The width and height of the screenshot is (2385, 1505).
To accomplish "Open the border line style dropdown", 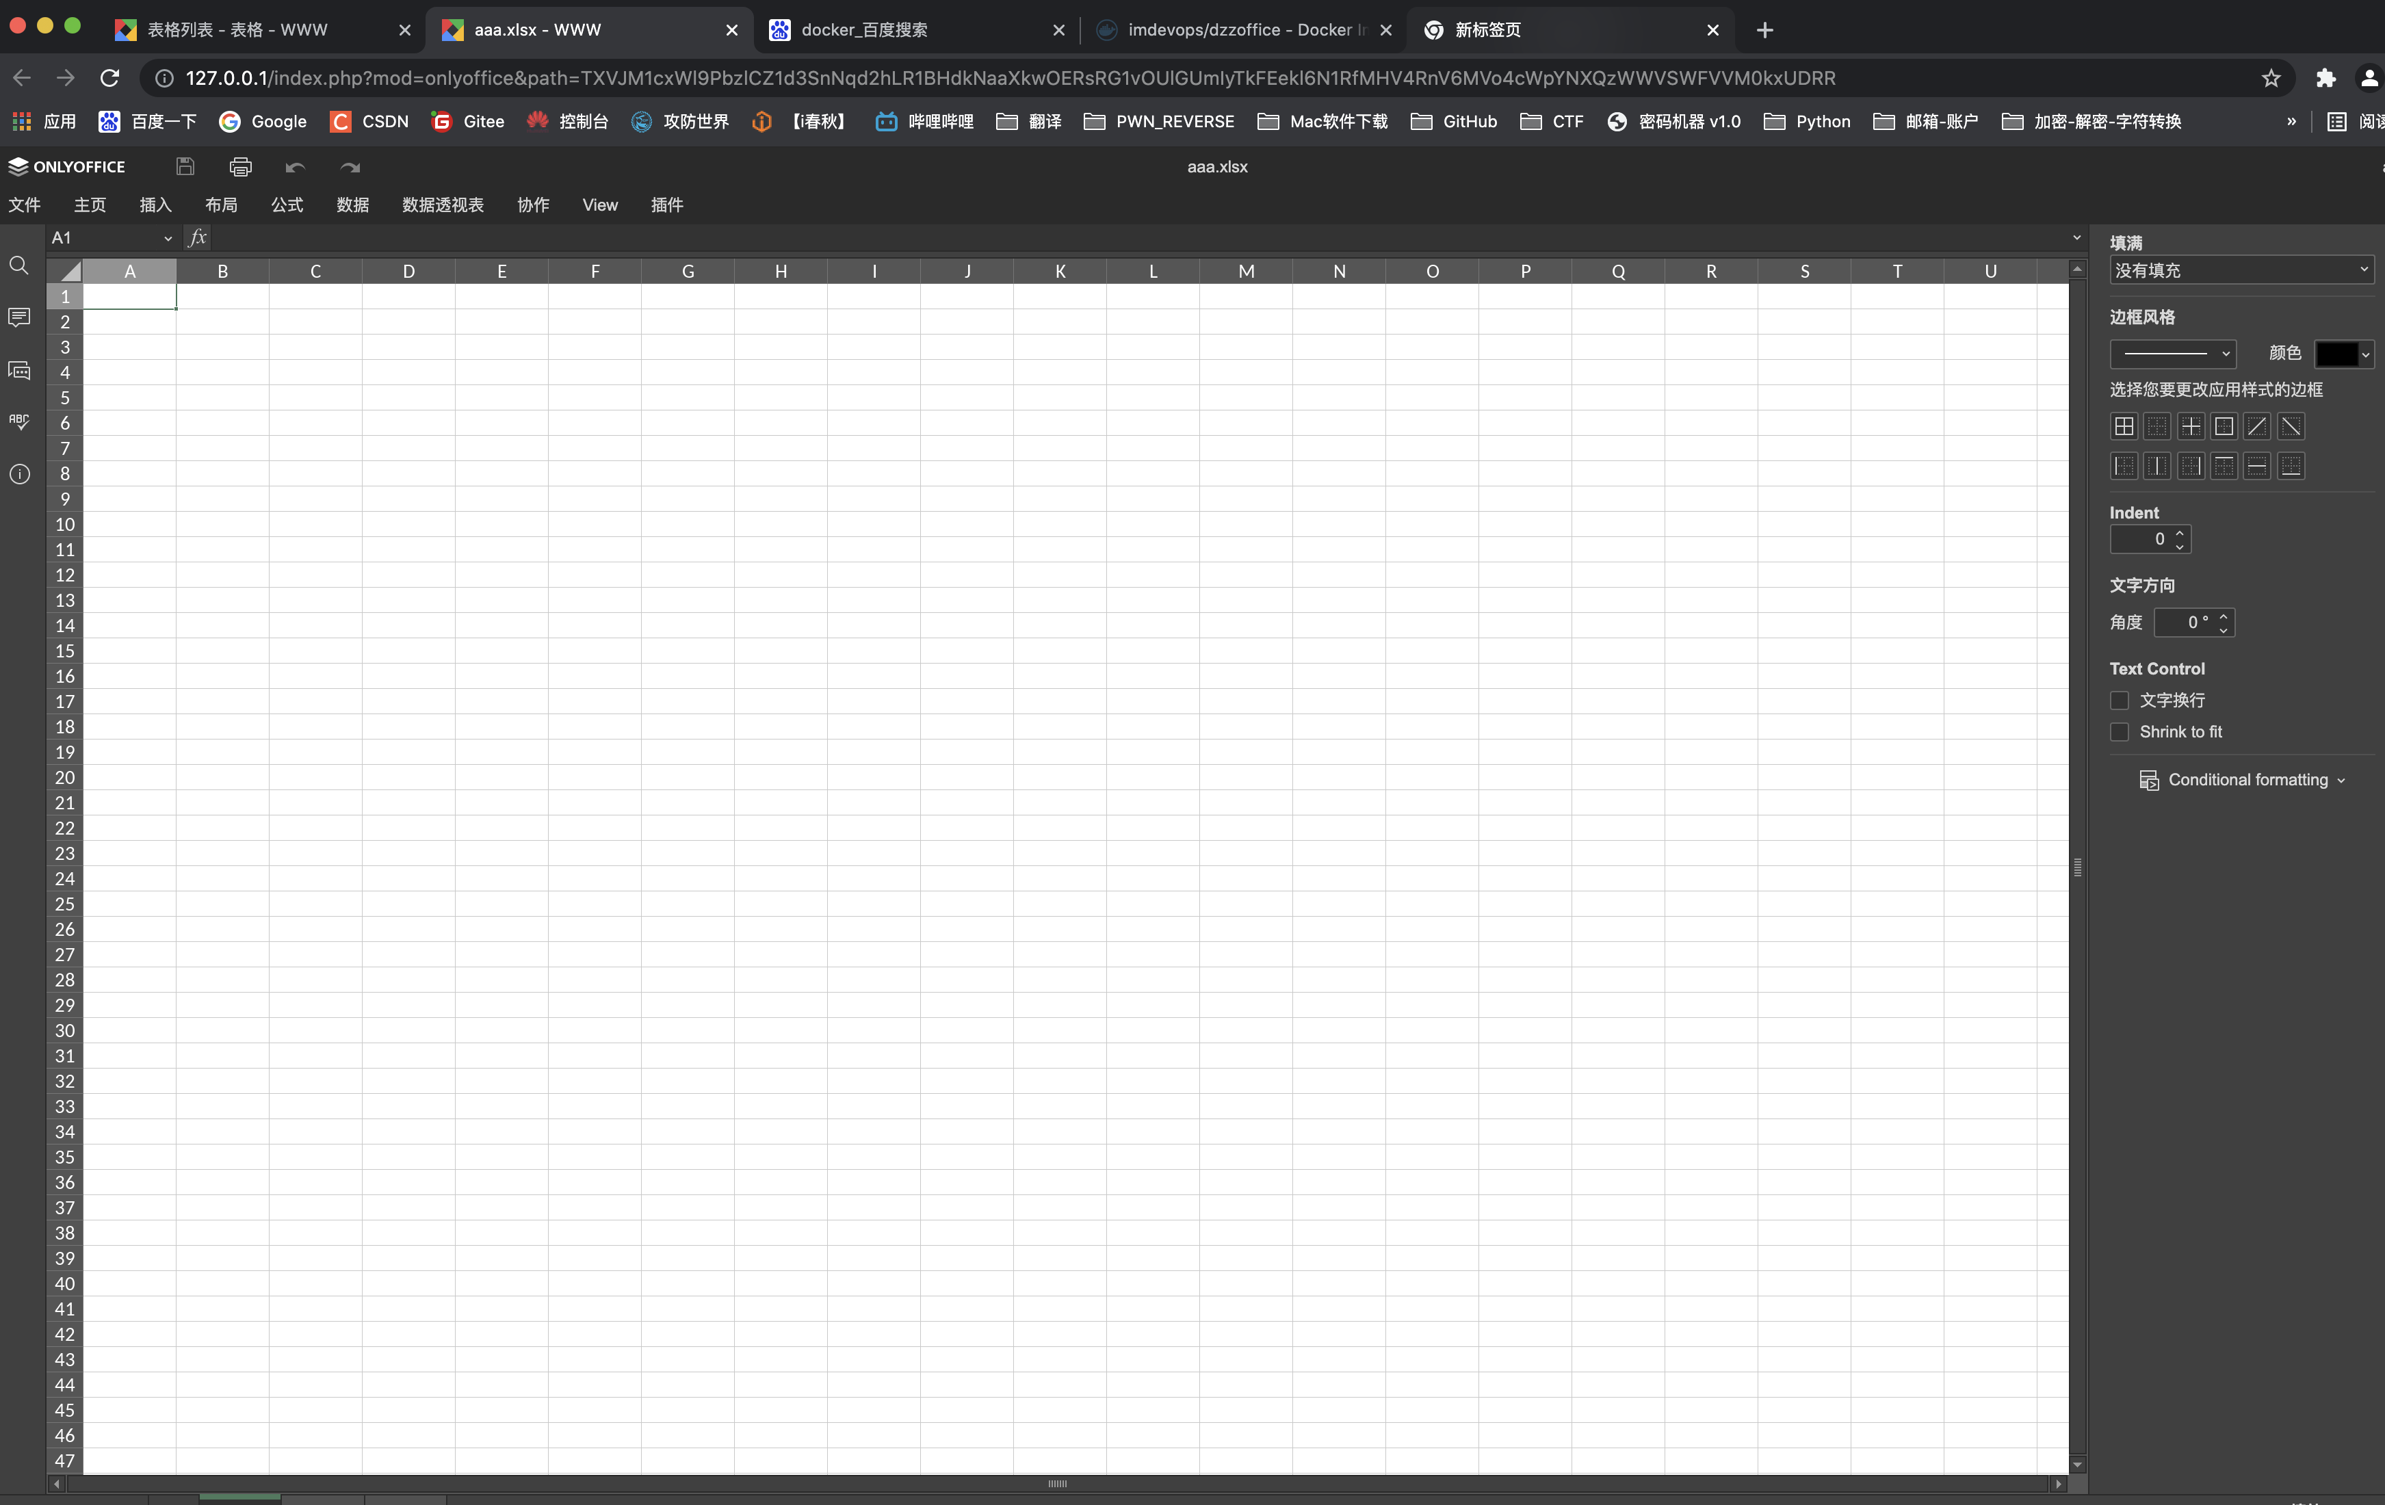I will pos(2173,354).
